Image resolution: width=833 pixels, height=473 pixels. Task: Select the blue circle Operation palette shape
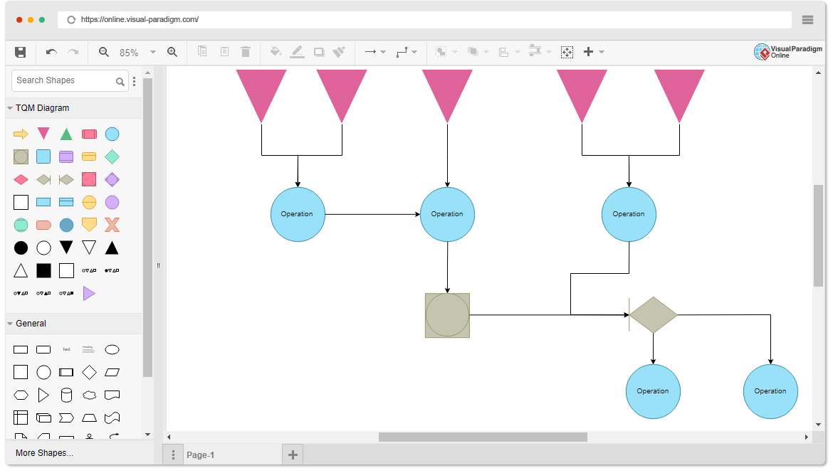point(112,134)
